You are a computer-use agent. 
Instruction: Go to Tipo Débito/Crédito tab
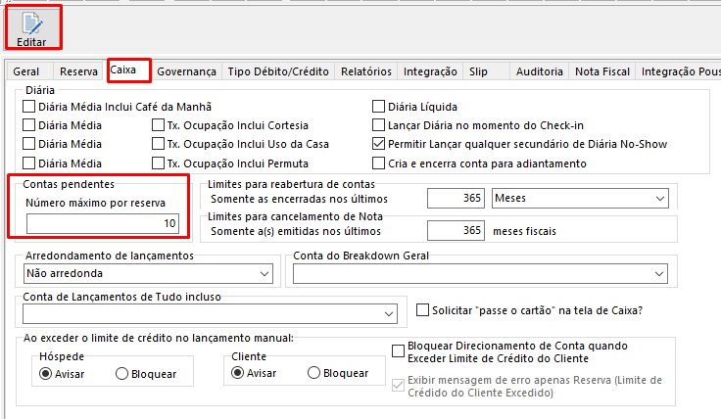tap(278, 71)
